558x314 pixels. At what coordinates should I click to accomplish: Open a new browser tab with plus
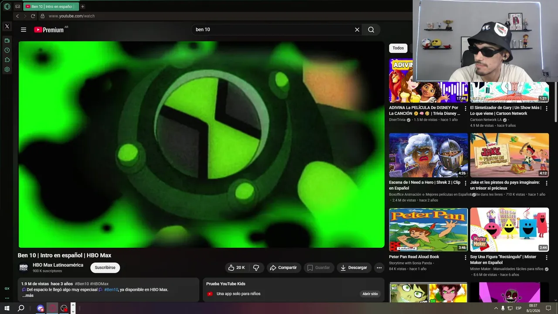click(82, 7)
